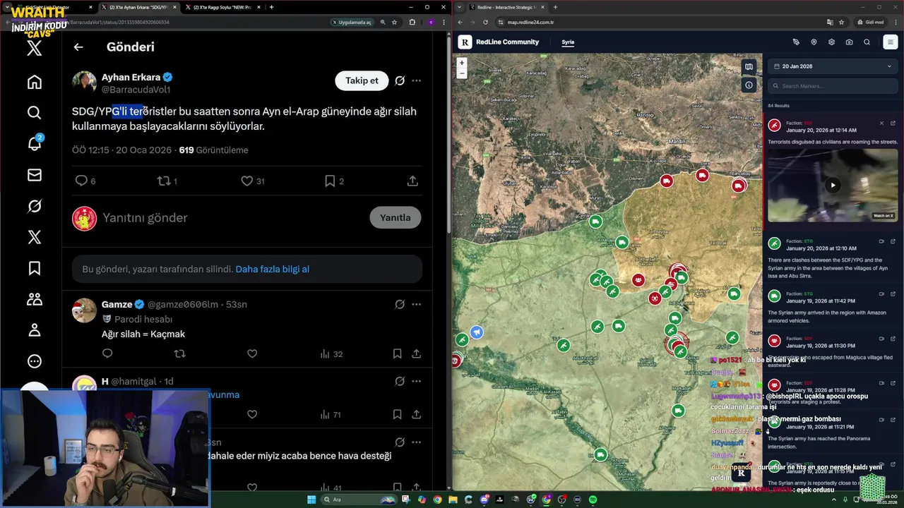Click Uygulamada aç button in address bar
The width and height of the screenshot is (904, 508).
click(352, 22)
